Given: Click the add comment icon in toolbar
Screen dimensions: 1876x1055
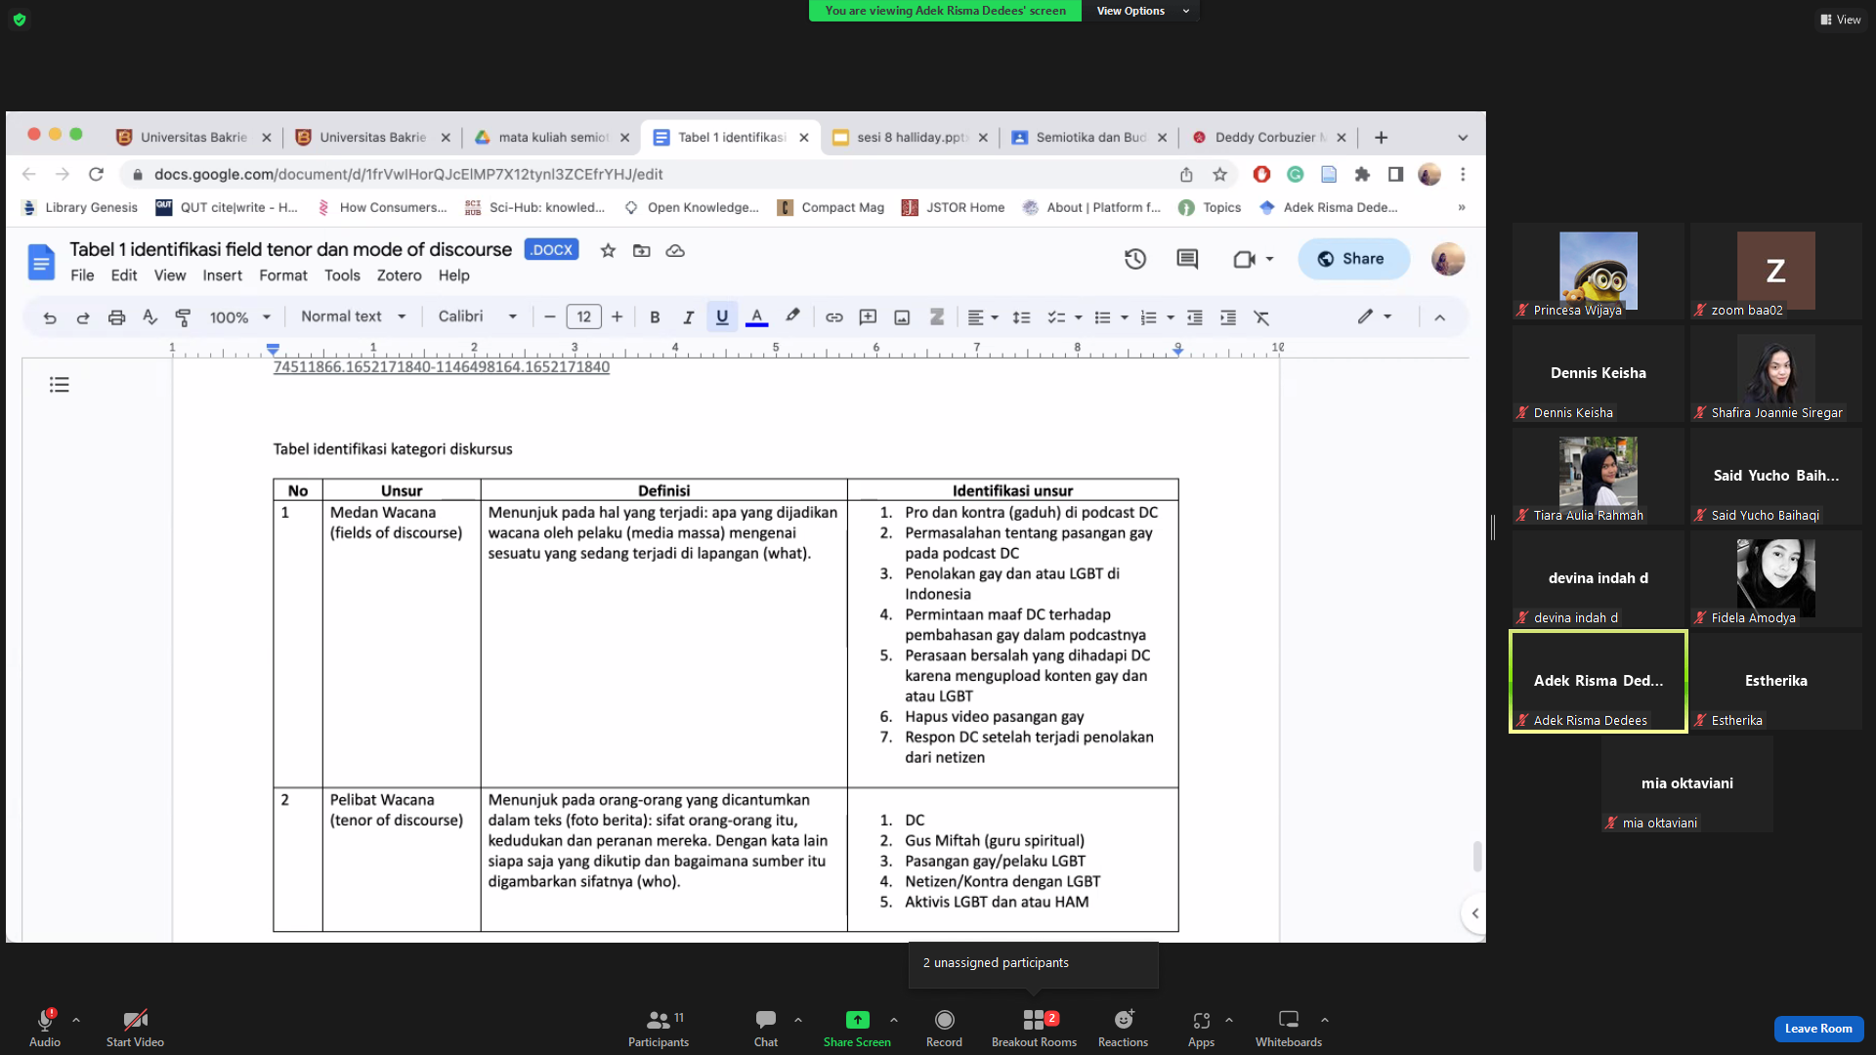Looking at the screenshot, I should (868, 317).
